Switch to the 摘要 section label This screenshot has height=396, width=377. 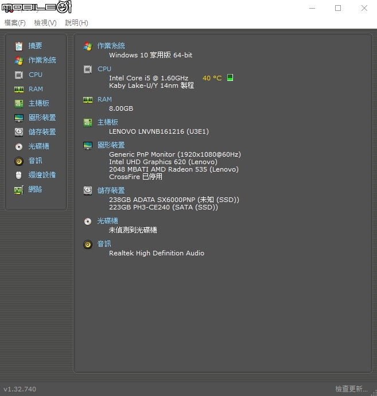35,46
